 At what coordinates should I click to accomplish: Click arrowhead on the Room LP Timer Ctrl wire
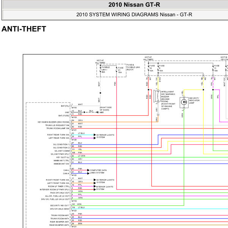[95, 186]
